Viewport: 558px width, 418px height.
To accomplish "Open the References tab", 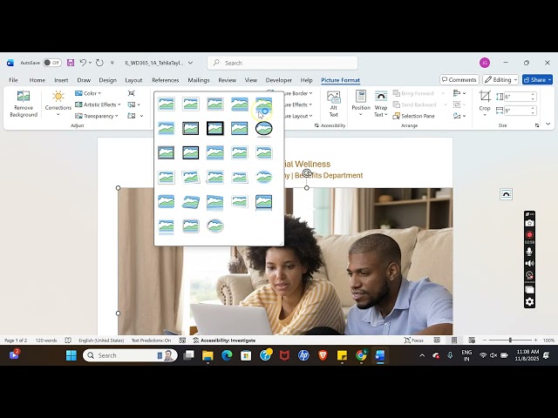I will click(x=165, y=80).
